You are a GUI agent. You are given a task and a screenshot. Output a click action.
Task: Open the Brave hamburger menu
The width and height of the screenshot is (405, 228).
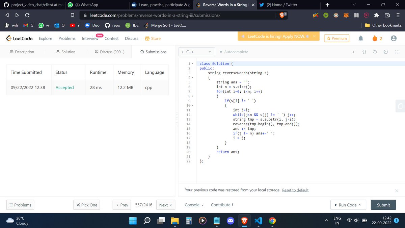(398, 15)
